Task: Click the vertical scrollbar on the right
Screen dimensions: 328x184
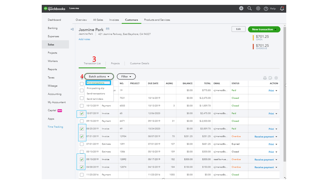Action: [284, 98]
